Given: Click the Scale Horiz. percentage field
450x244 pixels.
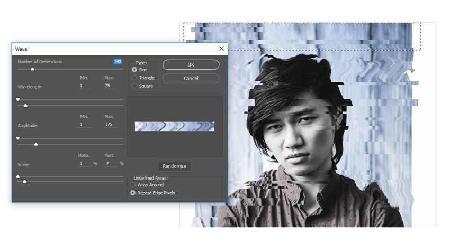Looking at the screenshot, I should click(x=84, y=164).
